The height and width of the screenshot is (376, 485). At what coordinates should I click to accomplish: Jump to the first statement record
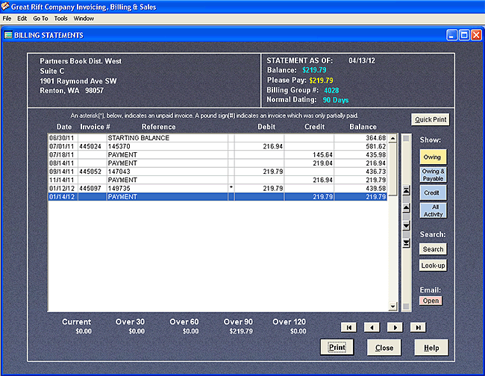tap(348, 327)
